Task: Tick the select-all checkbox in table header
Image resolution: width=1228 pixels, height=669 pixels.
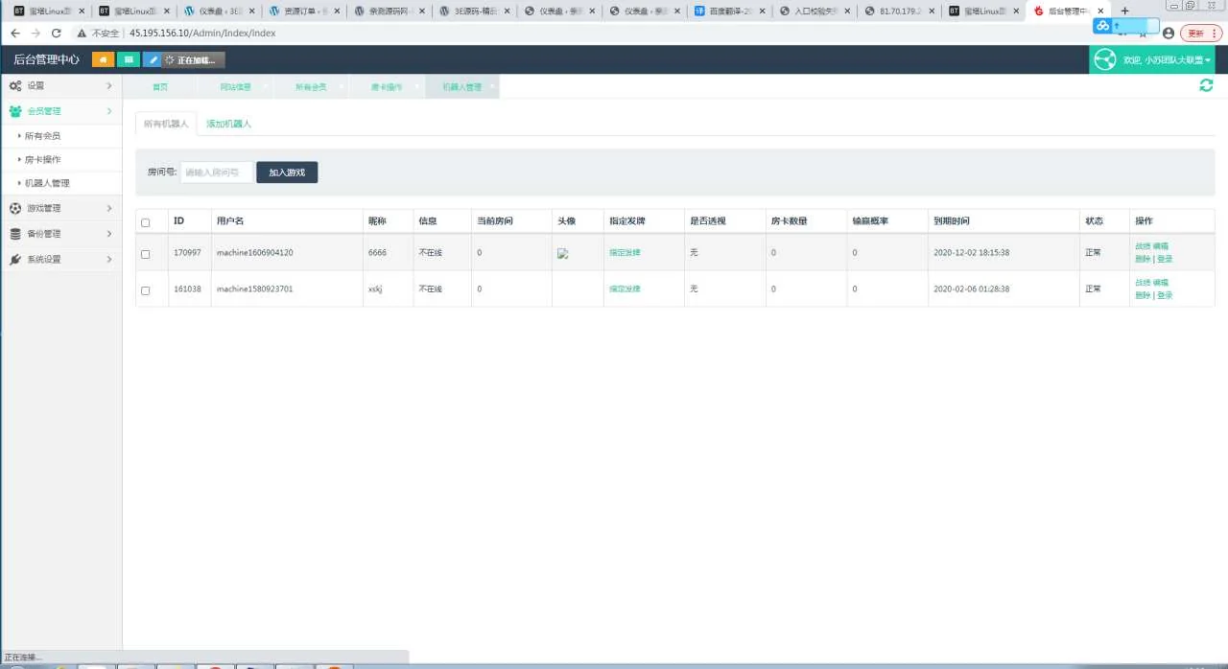Action: point(146,222)
